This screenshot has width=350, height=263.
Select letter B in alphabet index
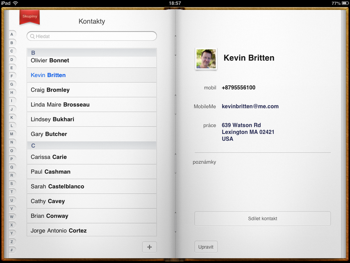[x=12, y=42]
